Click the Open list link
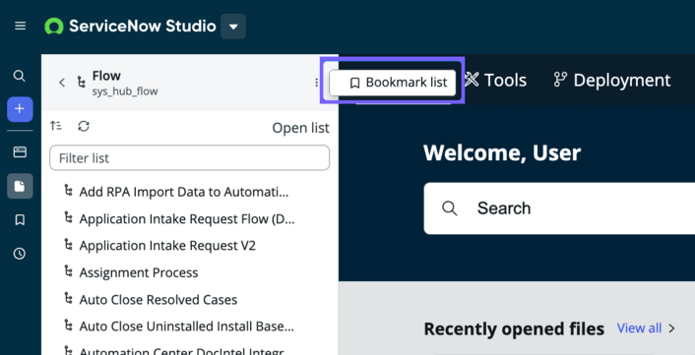 click(x=300, y=128)
